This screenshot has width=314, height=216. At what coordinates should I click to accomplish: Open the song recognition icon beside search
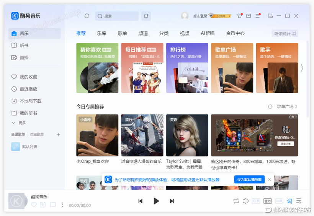pos(146,16)
